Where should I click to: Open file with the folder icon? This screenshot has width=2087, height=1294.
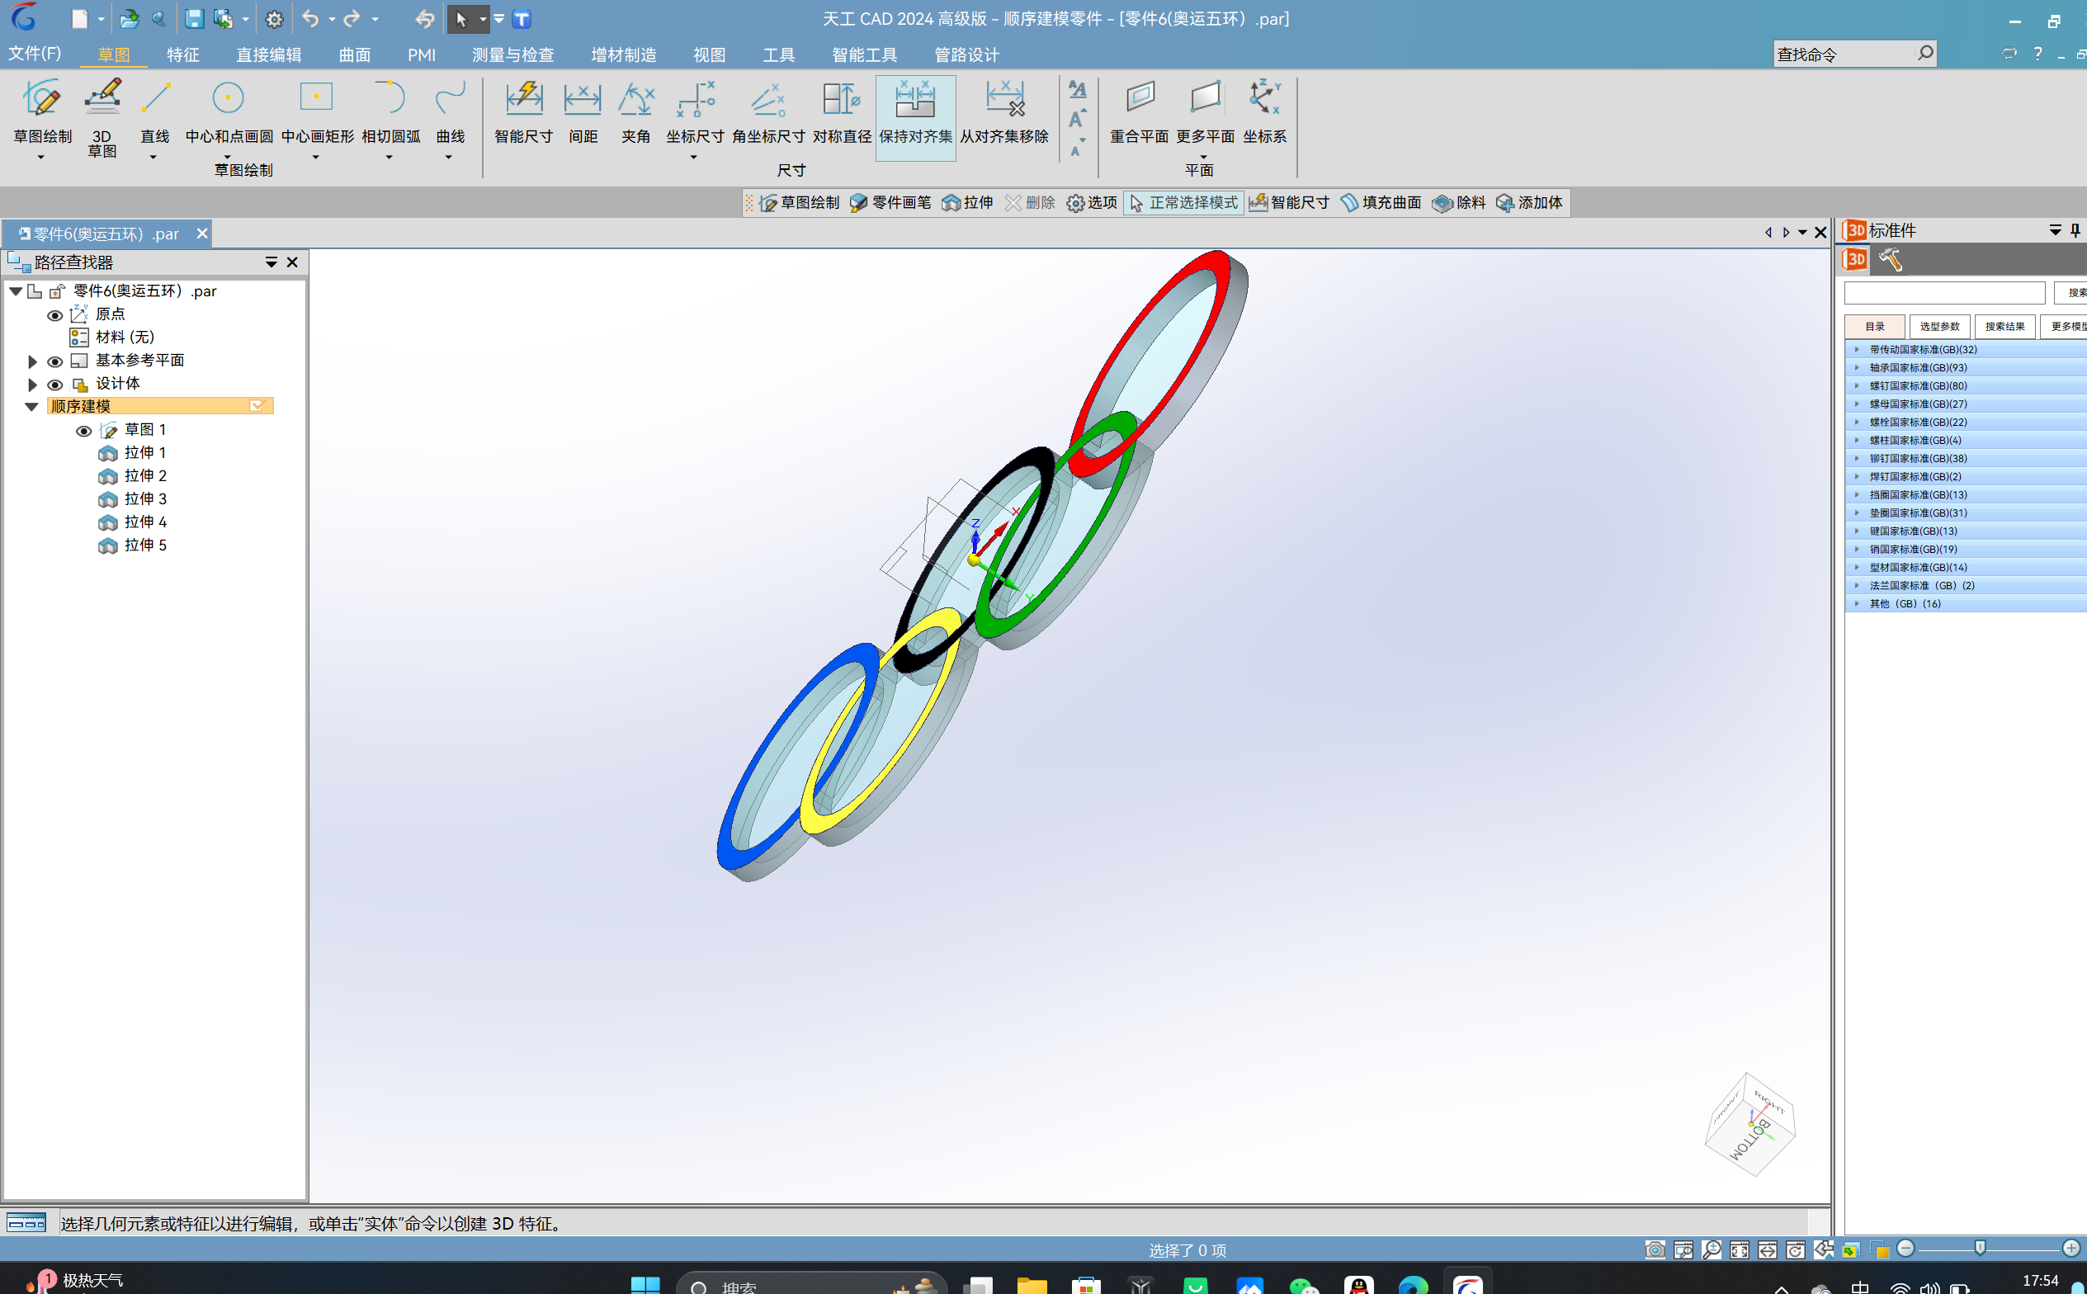point(130,19)
